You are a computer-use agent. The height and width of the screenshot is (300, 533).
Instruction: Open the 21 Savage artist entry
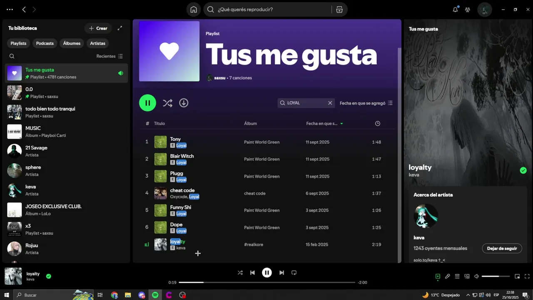(67, 151)
